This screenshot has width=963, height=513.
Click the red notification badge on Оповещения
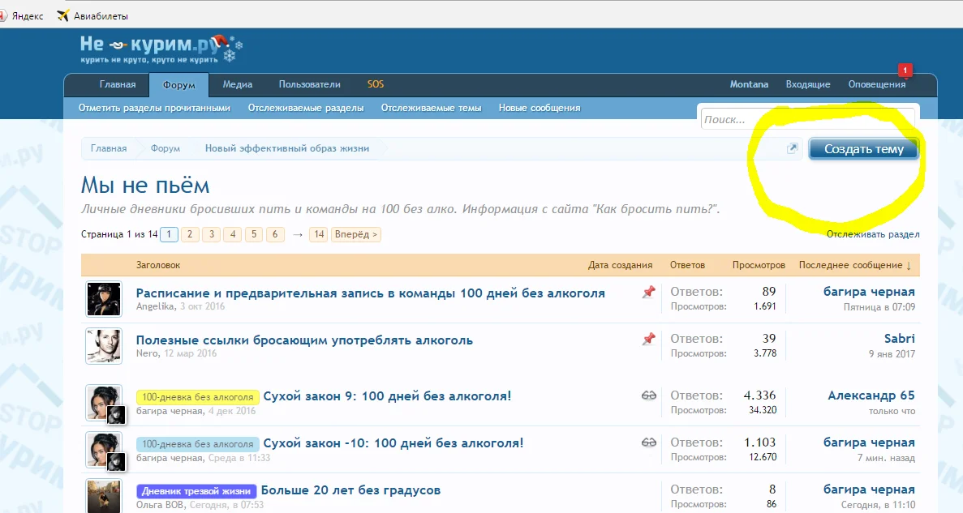point(905,71)
